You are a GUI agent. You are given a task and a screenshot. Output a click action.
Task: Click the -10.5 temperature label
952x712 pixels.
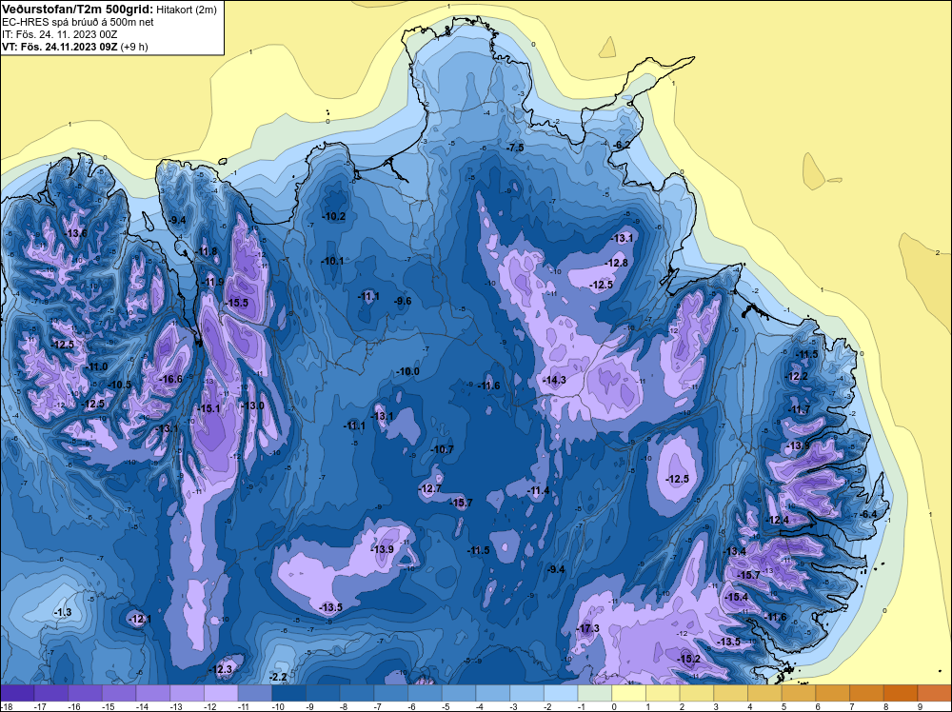pos(120,385)
